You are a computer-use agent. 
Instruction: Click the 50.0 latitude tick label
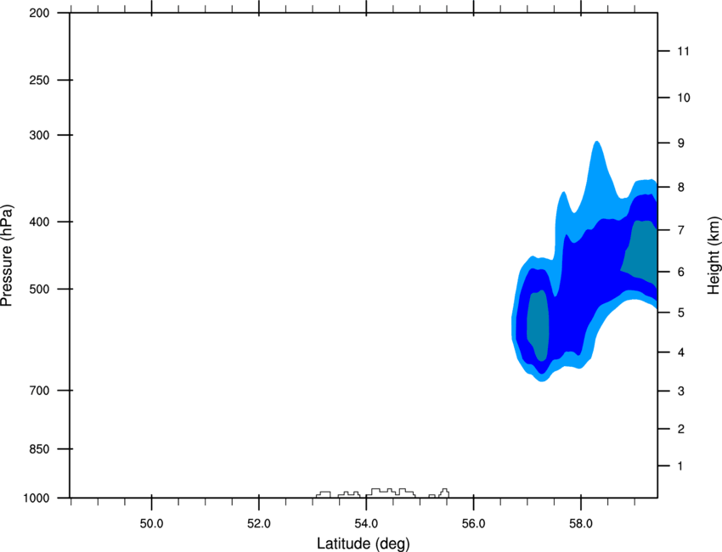(151, 524)
